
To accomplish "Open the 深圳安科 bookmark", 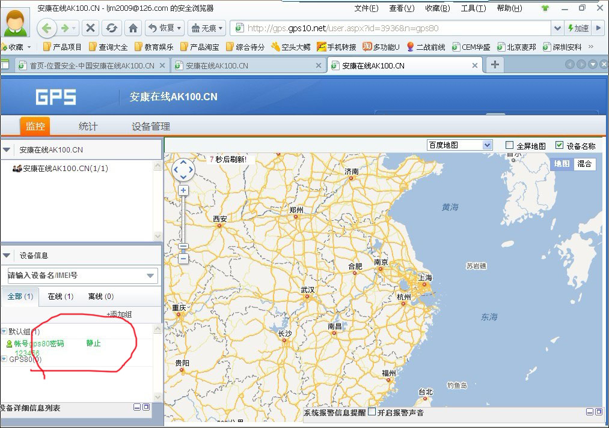I will [x=562, y=47].
